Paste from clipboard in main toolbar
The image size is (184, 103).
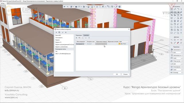(103, 7)
